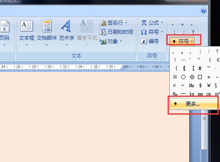Insert the ¥ yen sign symbol

(x=209, y=85)
